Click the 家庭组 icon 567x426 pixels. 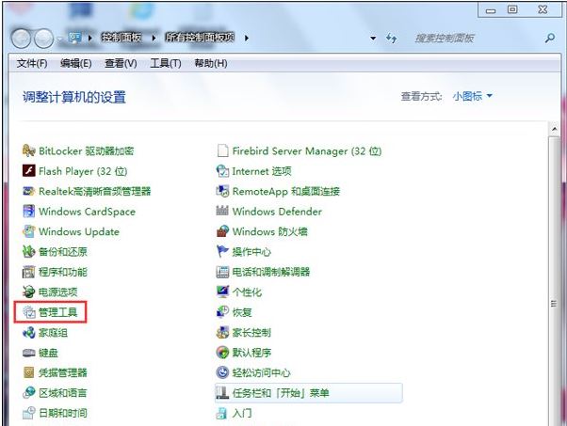(x=28, y=333)
